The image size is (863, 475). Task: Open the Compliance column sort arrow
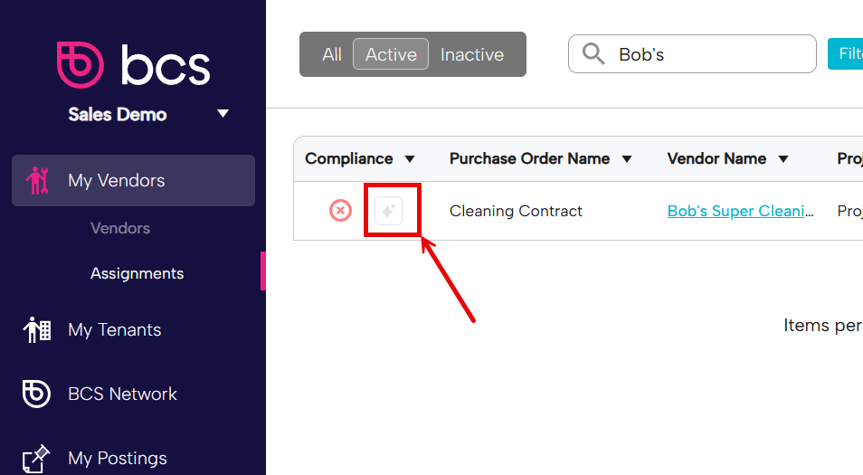(x=410, y=159)
